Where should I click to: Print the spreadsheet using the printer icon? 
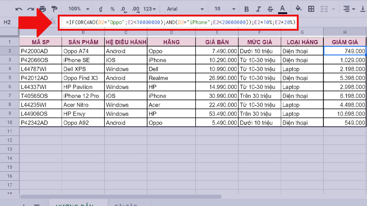43,9
